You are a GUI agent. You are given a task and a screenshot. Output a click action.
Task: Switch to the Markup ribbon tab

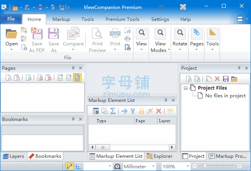pyautogui.click(x=61, y=19)
